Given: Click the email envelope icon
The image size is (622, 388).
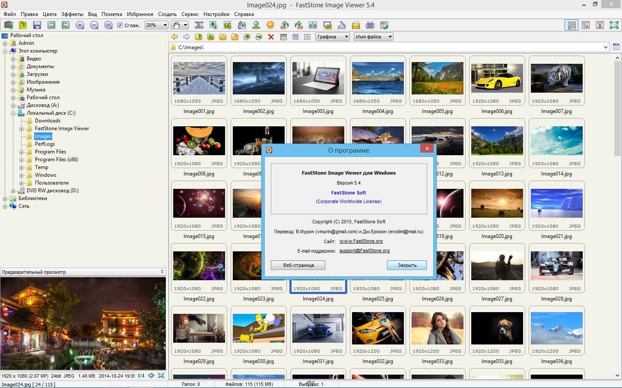Looking at the screenshot, I should [x=356, y=25].
